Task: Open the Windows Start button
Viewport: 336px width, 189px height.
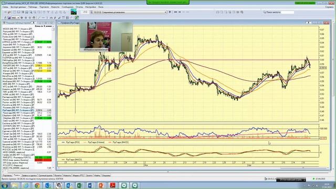Action: 4,185
